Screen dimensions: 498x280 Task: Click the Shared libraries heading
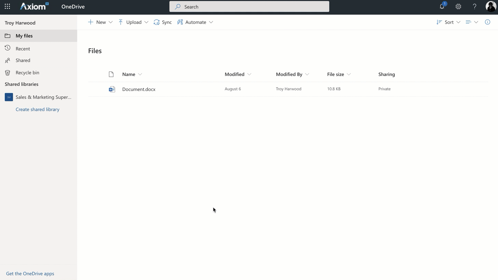22,84
